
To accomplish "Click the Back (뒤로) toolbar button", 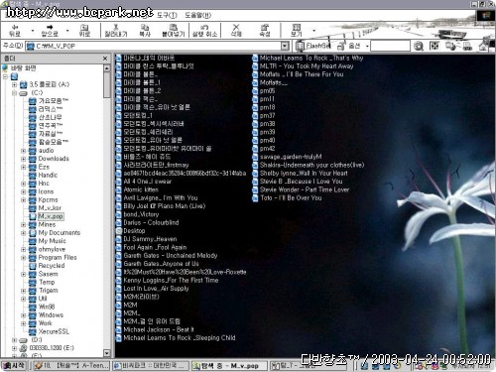I will pos(15,30).
